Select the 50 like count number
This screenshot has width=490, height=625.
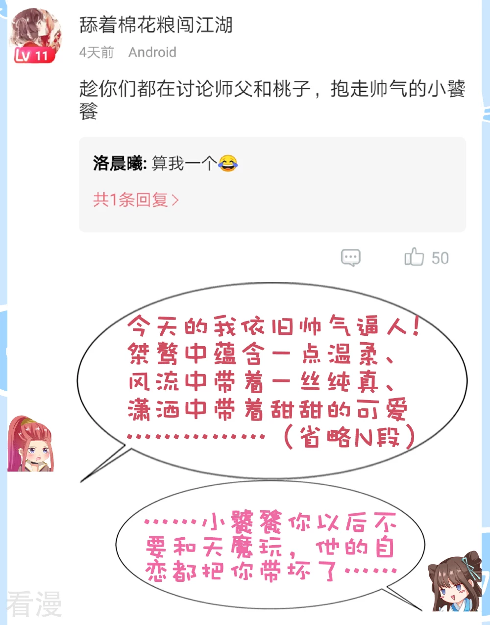coord(440,258)
